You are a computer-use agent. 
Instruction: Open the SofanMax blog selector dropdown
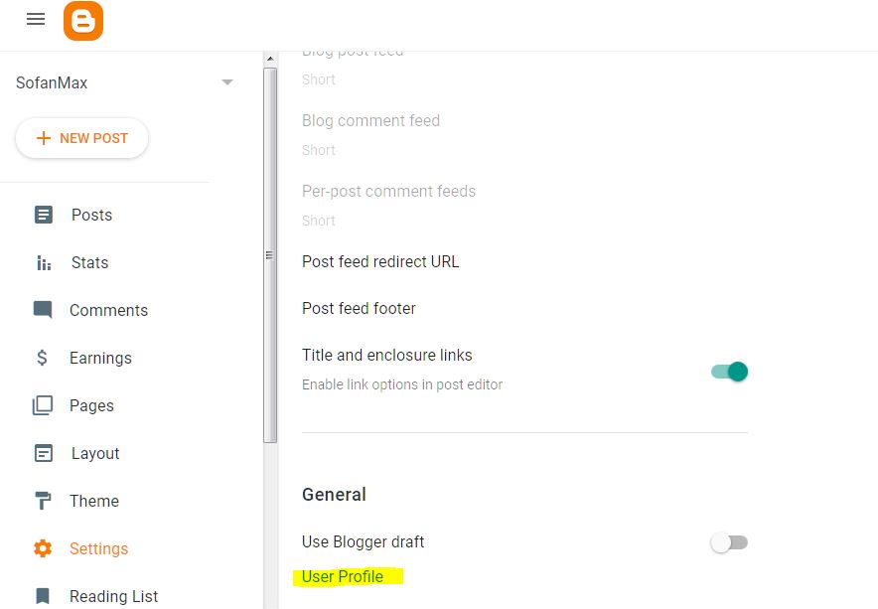[227, 82]
